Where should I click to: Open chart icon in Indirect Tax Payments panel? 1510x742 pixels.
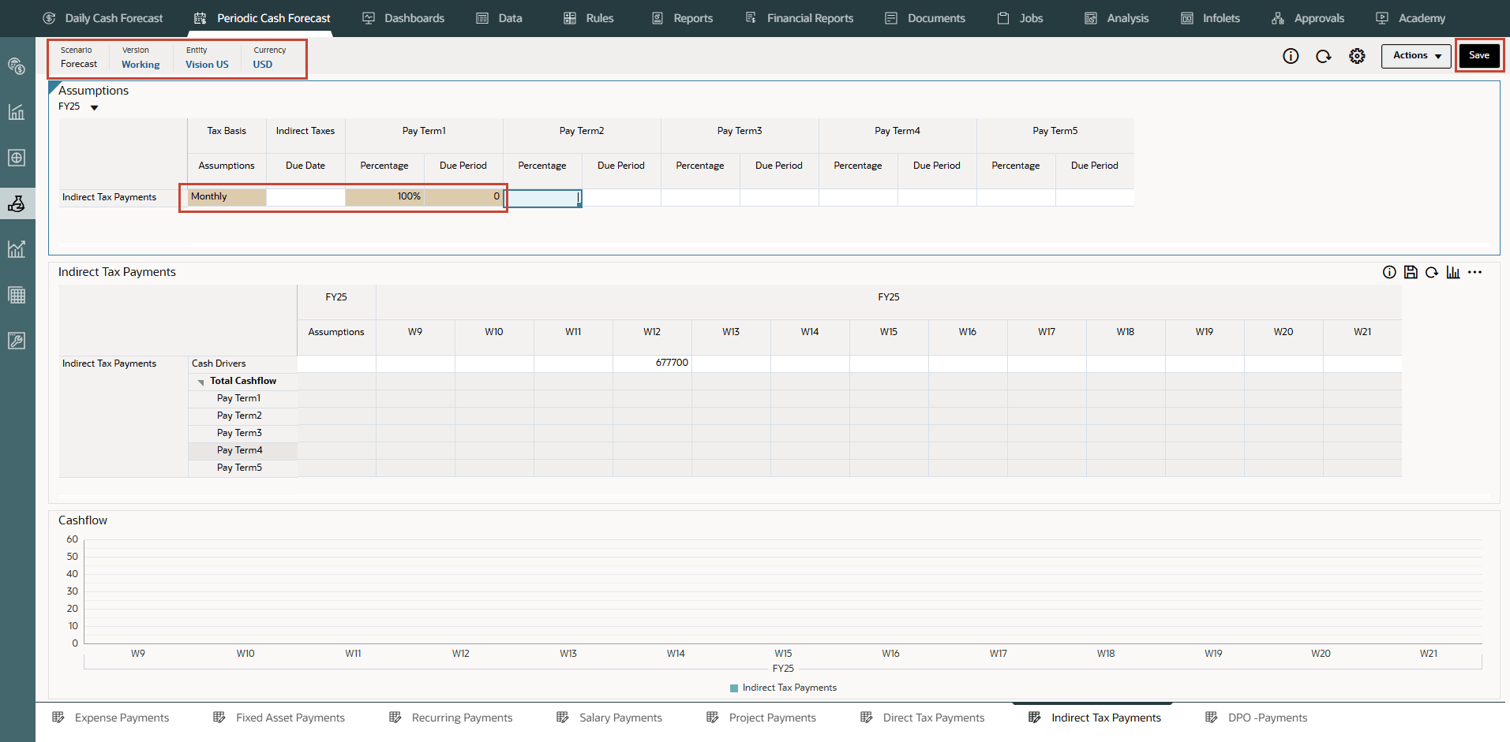click(x=1453, y=272)
